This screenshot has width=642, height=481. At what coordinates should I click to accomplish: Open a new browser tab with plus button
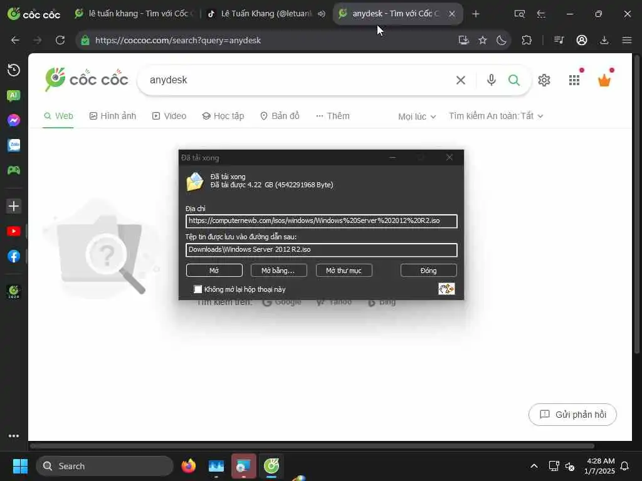[475, 14]
